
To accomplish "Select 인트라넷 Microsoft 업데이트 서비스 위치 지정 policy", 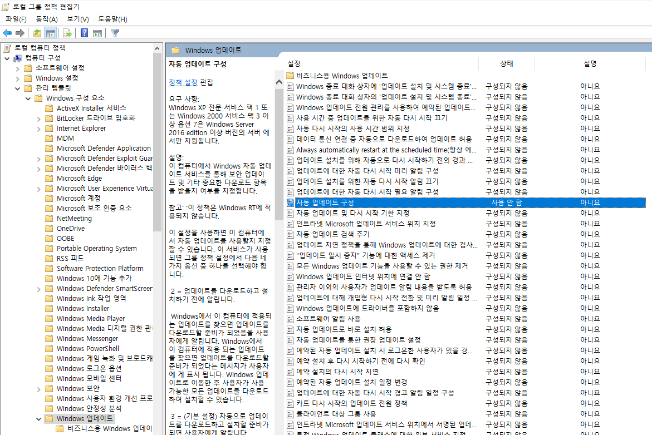I will [366, 224].
